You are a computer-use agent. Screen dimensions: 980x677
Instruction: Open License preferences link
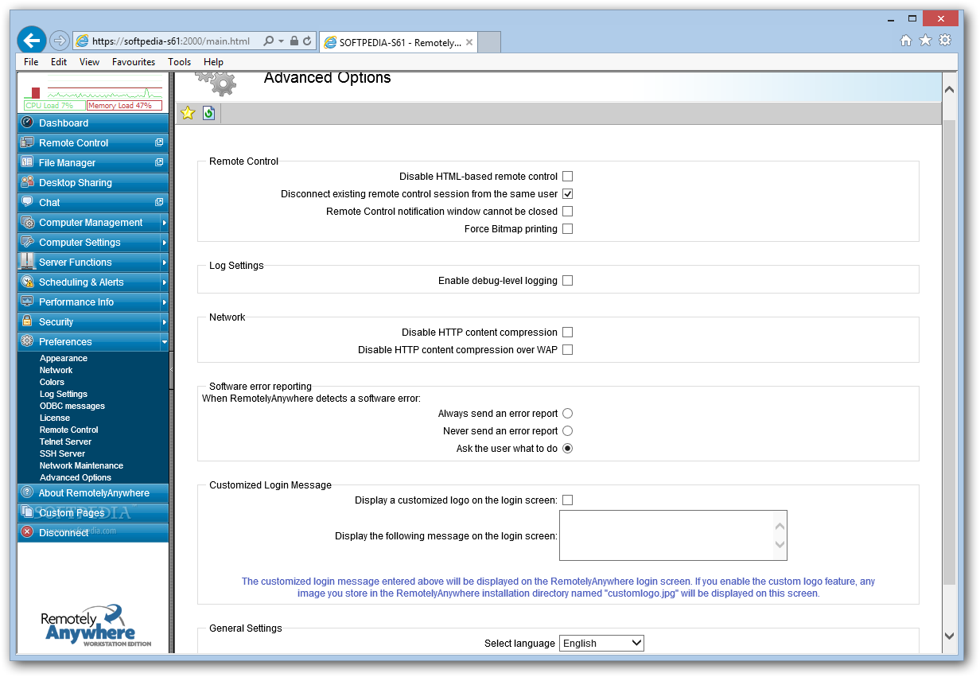pyautogui.click(x=55, y=418)
